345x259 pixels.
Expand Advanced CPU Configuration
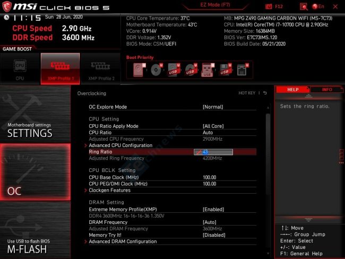120,145
